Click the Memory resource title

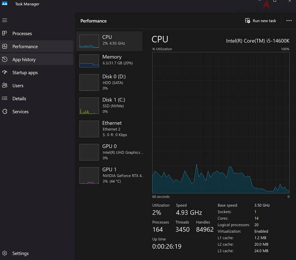click(112, 57)
